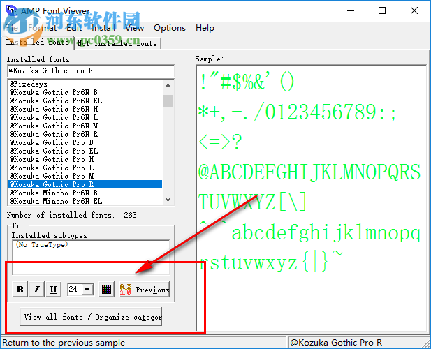Click the Previous sample button
Image resolution: width=431 pixels, height=349 pixels.
tap(145, 289)
